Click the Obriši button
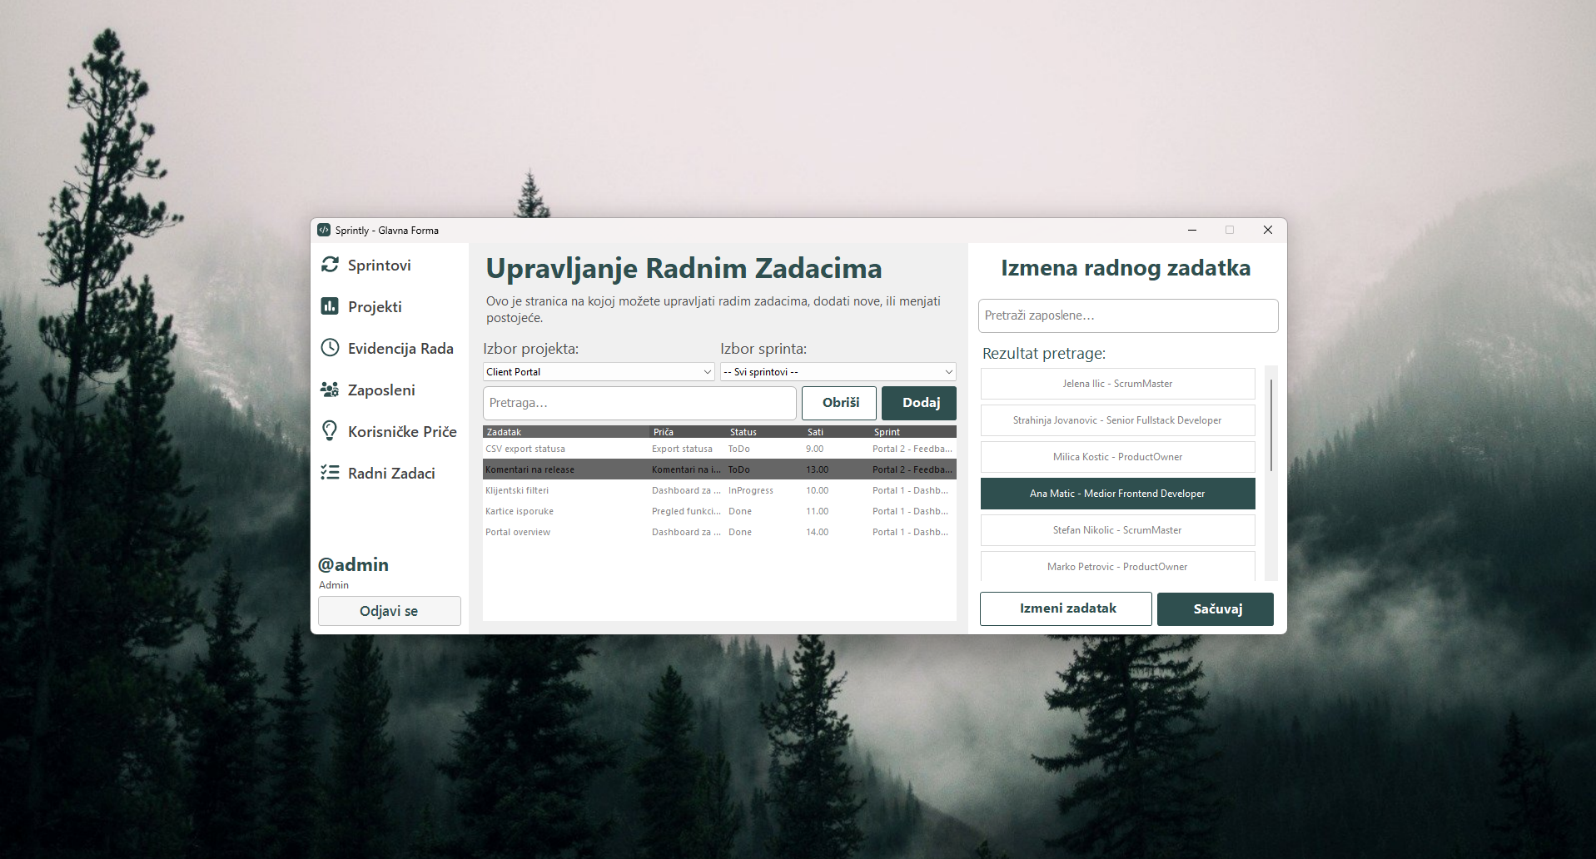 [839, 403]
